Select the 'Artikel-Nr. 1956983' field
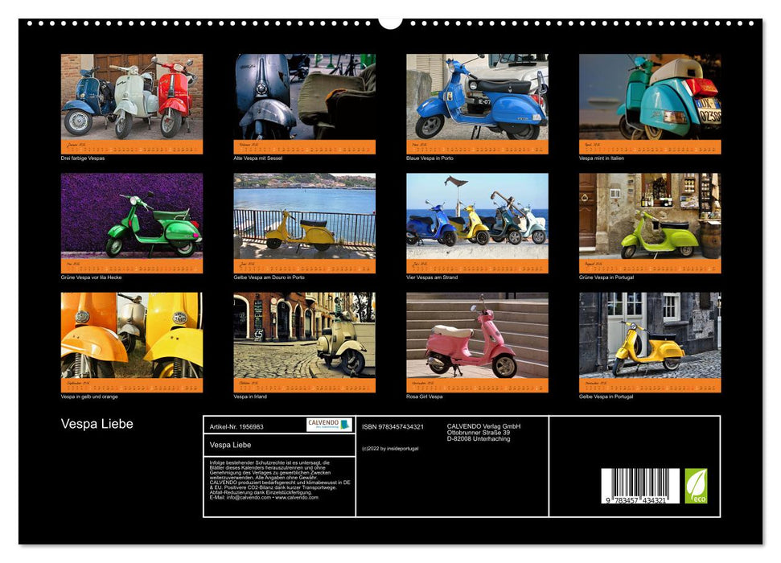Viewport: 781px width, 563px height. (x=238, y=425)
